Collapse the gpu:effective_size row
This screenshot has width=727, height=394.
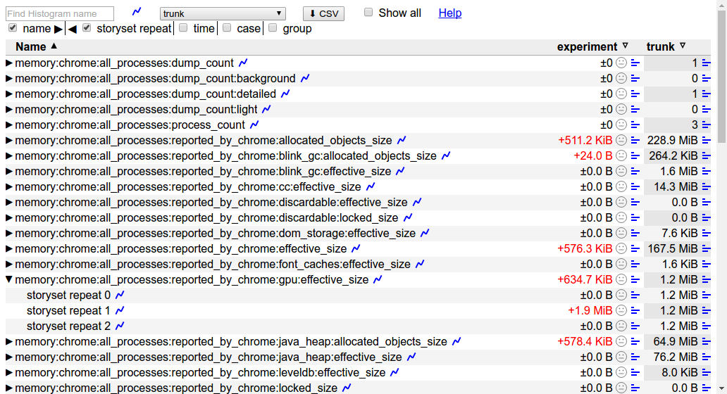pyautogui.click(x=9, y=279)
